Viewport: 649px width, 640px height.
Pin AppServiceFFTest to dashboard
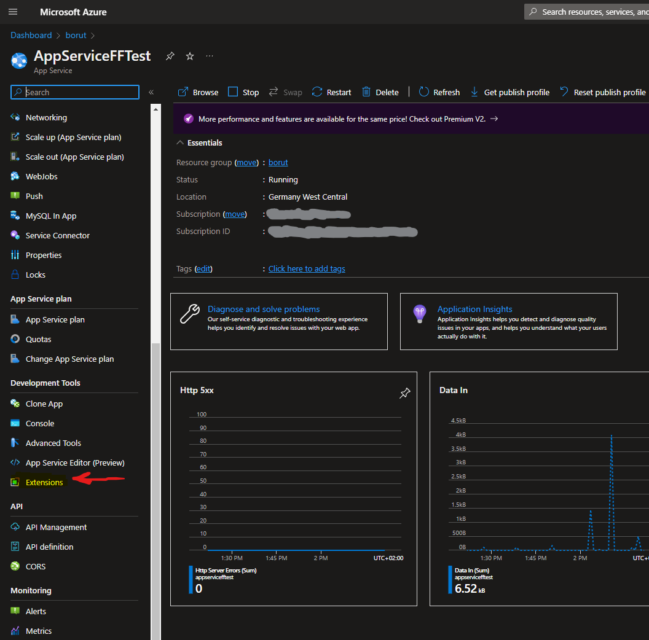pyautogui.click(x=170, y=57)
